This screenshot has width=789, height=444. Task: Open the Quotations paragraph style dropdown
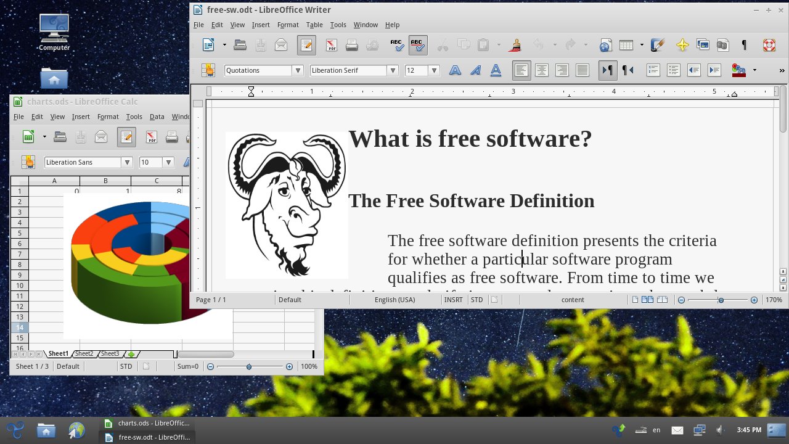click(298, 70)
